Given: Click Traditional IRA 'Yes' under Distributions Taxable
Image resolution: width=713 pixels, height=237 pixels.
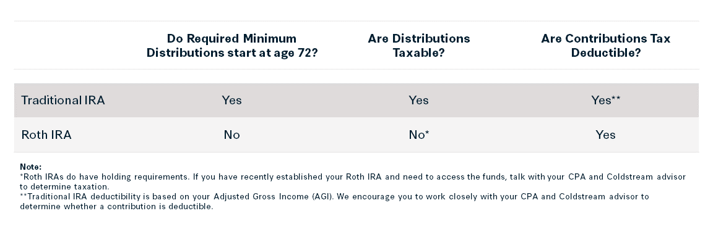Looking at the screenshot, I should [419, 100].
